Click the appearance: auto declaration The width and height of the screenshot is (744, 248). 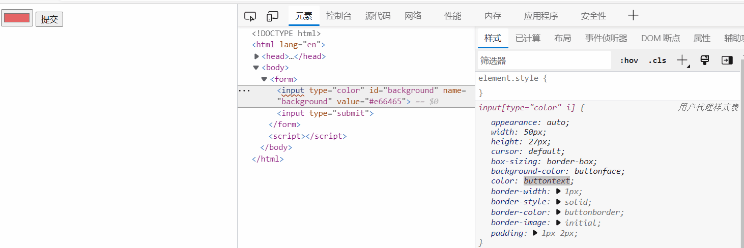(530, 122)
